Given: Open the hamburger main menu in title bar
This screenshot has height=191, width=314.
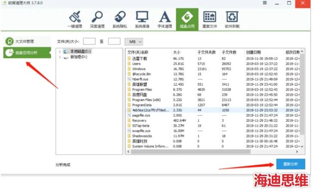Looking at the screenshot, I should [x=265, y=3].
